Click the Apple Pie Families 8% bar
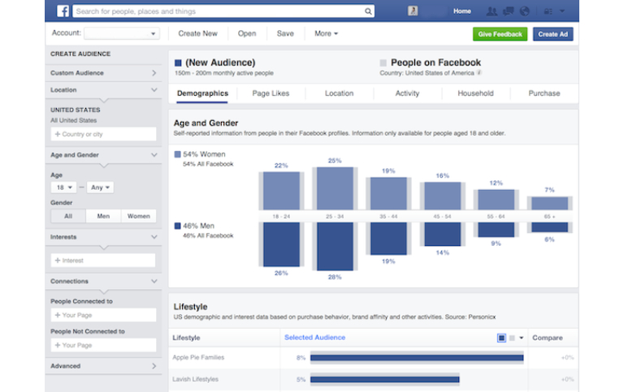 coord(417,358)
